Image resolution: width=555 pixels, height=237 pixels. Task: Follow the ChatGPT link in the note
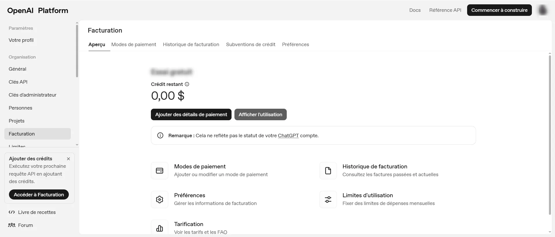click(288, 136)
